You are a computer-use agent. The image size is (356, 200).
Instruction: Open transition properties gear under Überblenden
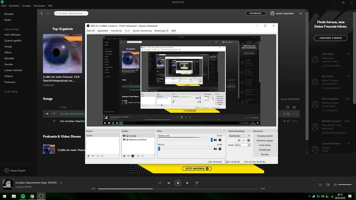249,140
